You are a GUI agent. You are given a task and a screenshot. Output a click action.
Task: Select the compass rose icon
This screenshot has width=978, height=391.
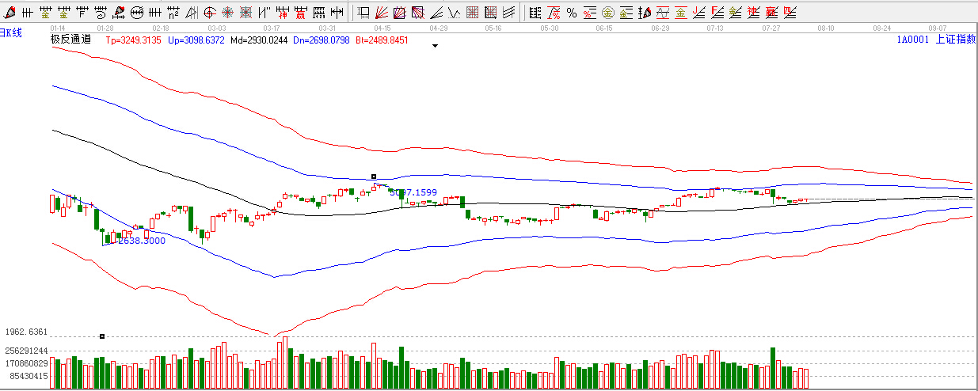coord(227,13)
